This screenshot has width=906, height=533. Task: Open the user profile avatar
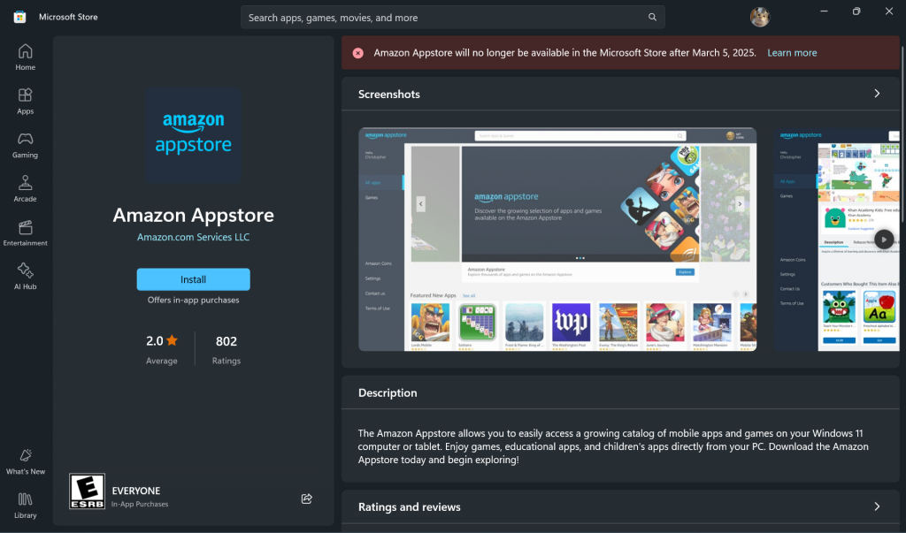(x=760, y=17)
